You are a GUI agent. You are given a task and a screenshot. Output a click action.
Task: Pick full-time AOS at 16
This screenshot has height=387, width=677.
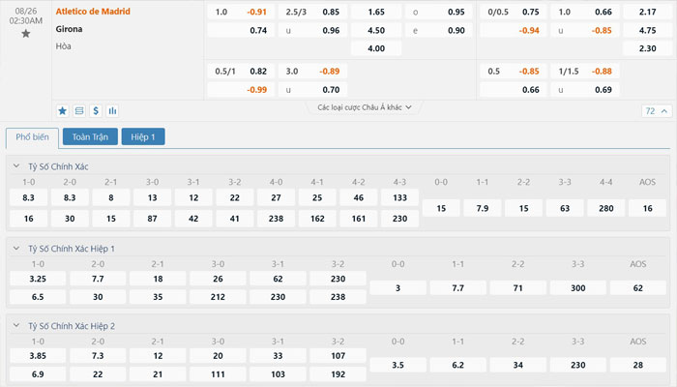(647, 208)
